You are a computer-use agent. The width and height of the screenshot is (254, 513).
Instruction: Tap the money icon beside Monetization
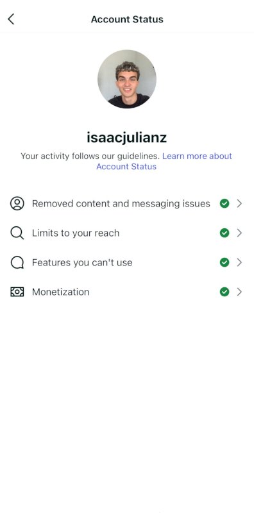click(17, 292)
